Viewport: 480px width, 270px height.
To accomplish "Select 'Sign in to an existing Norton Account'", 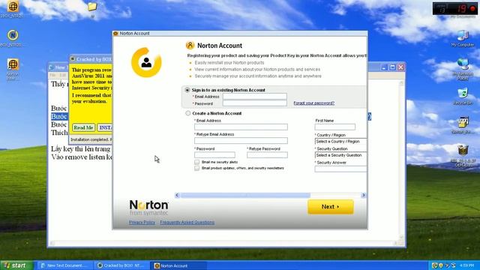I will pyautogui.click(x=187, y=90).
